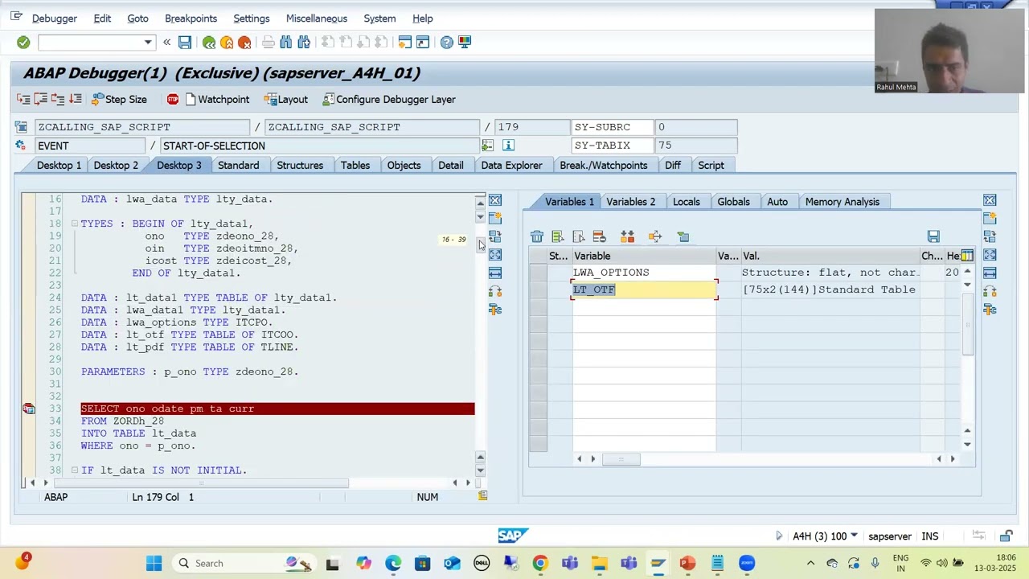This screenshot has height=579, width=1029.
Task: Click the status bar lock icon
Action: coord(1006,536)
